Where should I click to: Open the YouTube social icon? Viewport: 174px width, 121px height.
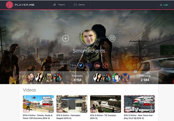(x=97, y=65)
